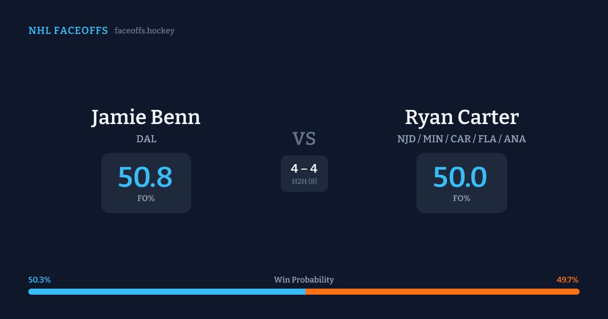This screenshot has width=608, height=319.
Task: Select the 4 – 4 head-to-head score
Action: 304,169
